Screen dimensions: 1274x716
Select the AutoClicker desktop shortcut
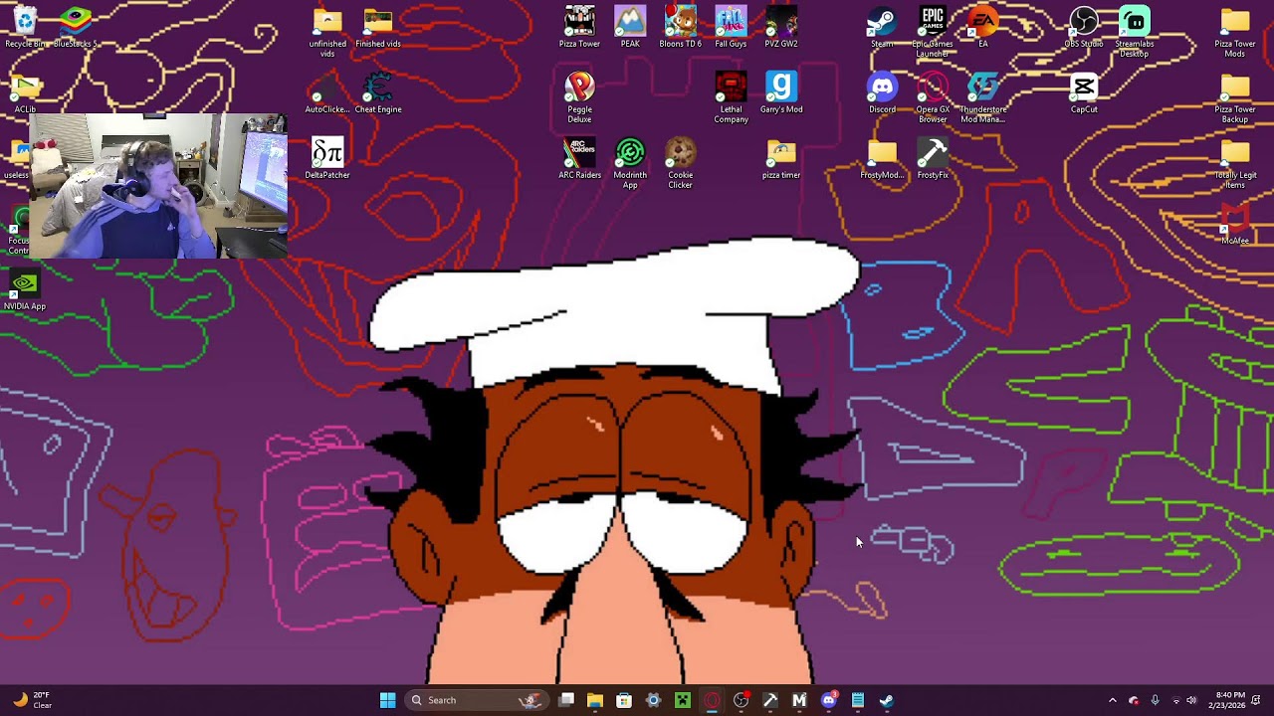point(327,94)
